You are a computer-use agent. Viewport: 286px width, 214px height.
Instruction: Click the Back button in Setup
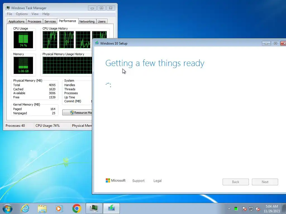235,182
